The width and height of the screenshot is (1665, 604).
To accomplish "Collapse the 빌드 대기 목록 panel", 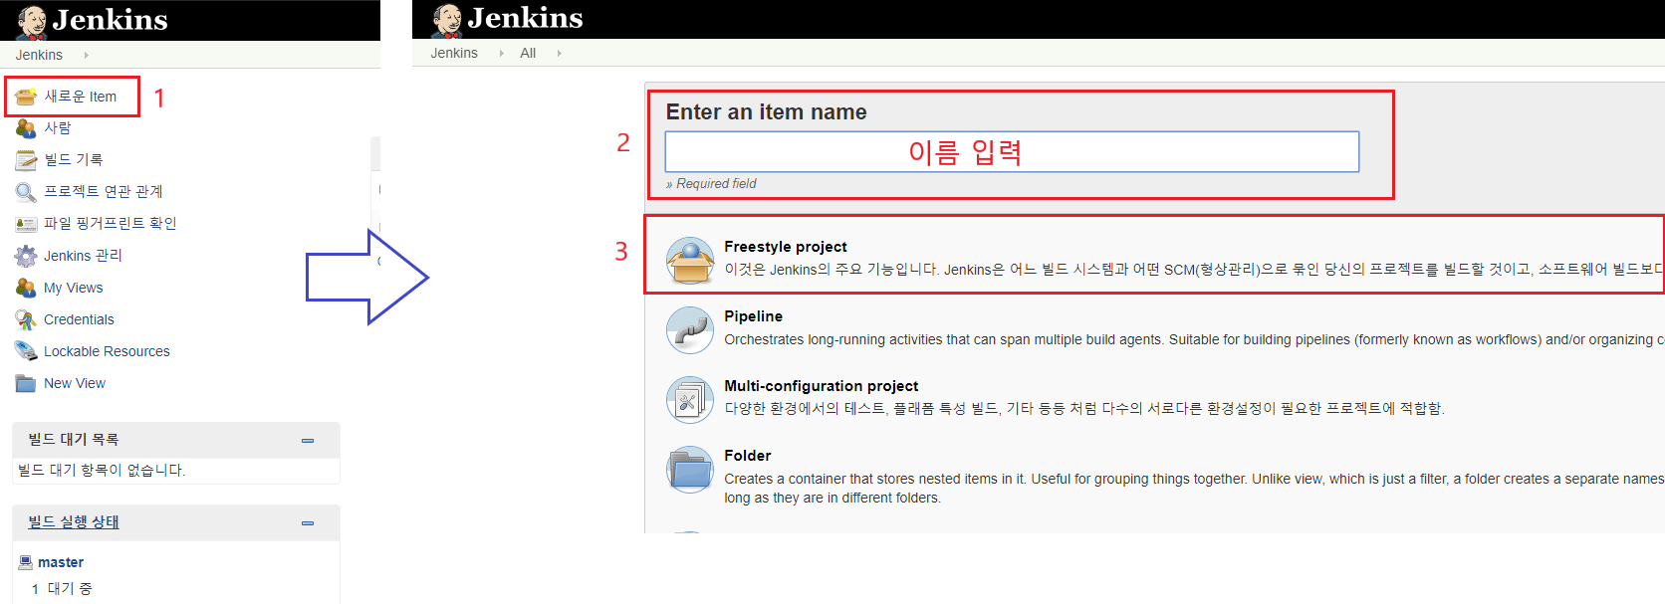I will (308, 440).
